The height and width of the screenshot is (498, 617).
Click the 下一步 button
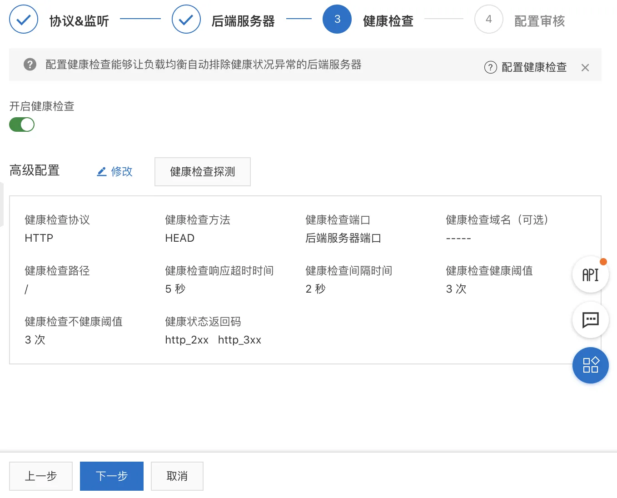[112, 476]
